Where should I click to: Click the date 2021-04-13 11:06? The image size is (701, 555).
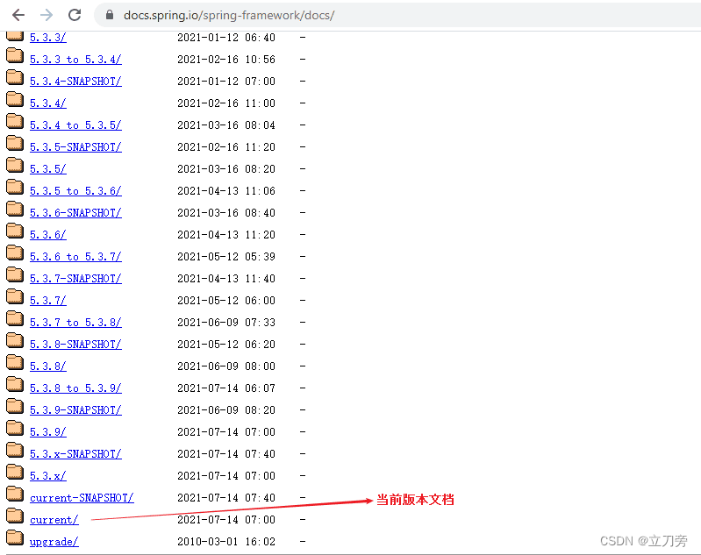click(226, 191)
